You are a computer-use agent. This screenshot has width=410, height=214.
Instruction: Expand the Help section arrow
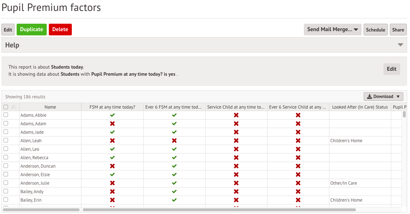click(x=400, y=45)
